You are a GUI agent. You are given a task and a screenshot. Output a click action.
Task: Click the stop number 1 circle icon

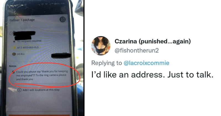pos(11,33)
